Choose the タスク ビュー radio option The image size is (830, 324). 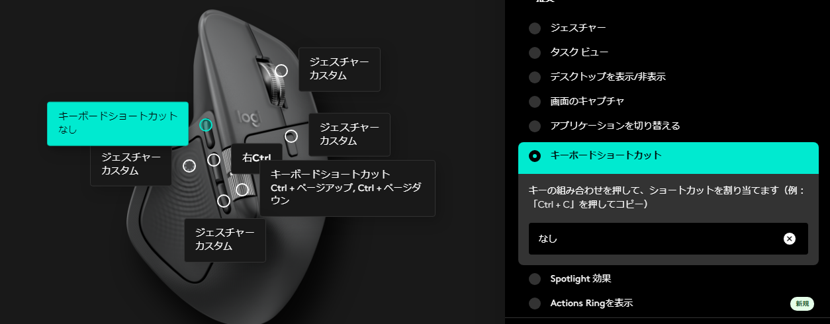point(535,53)
